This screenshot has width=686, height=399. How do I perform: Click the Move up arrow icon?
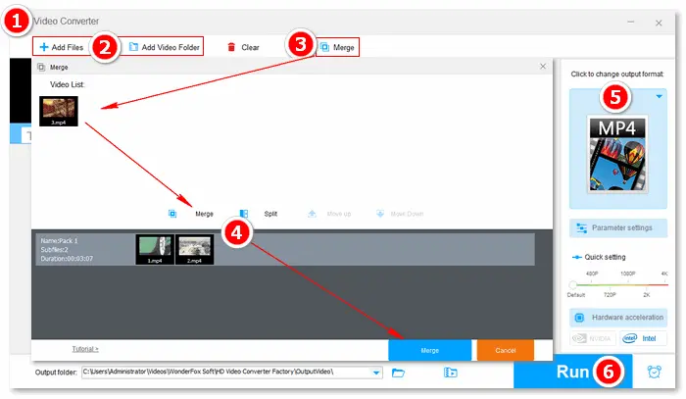pos(312,213)
